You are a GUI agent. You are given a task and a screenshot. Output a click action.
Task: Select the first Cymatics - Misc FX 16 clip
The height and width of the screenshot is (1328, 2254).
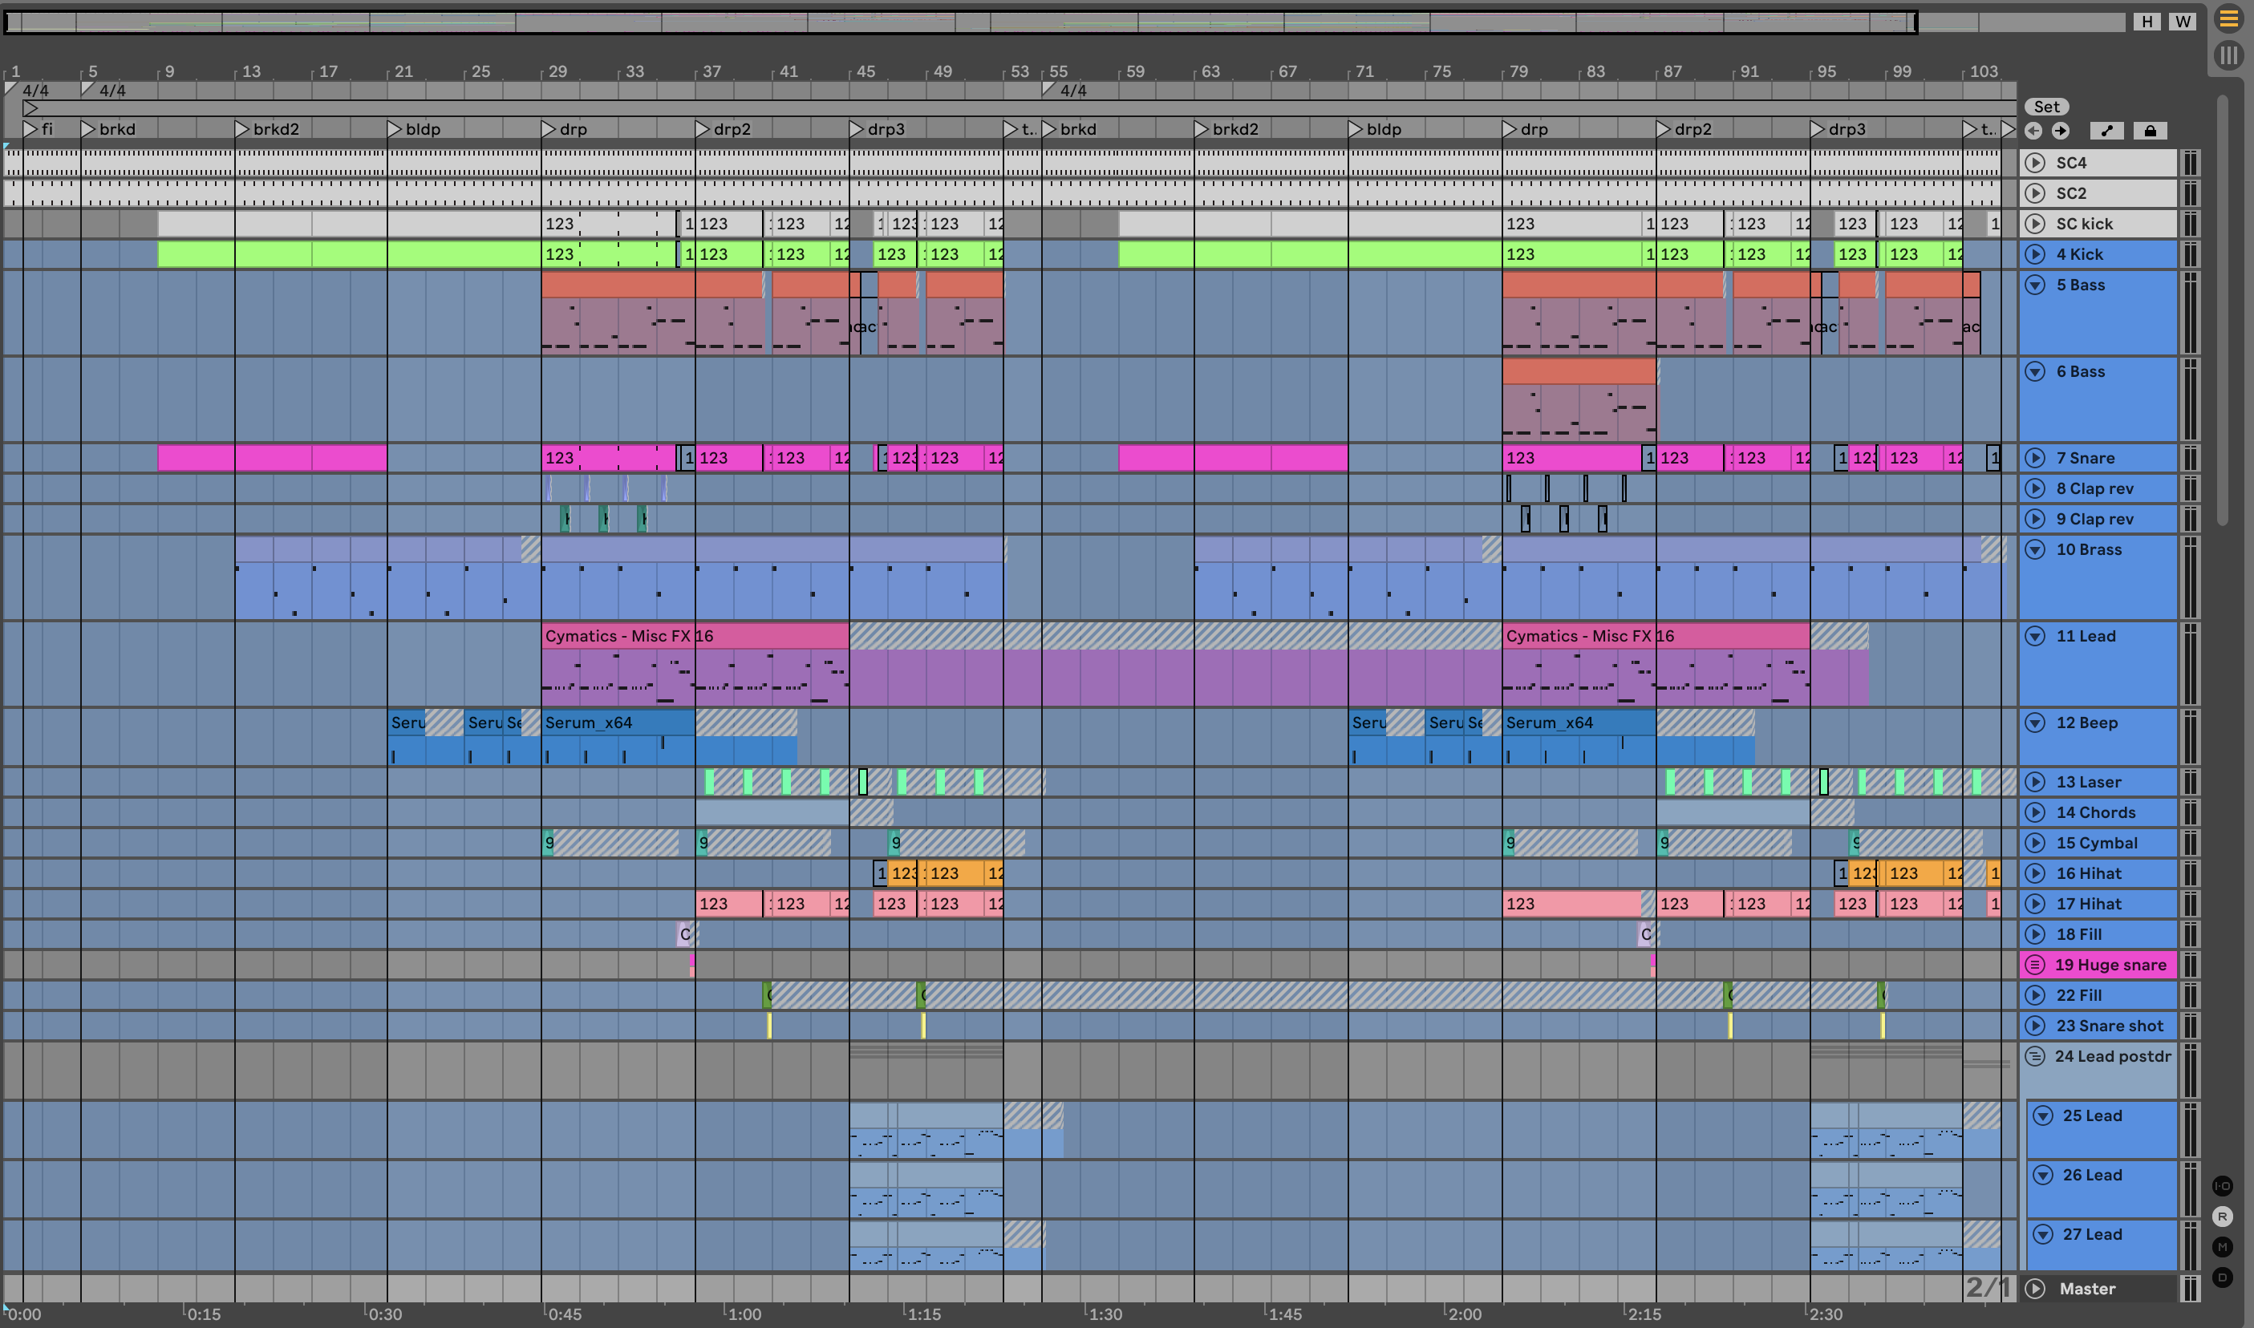[x=695, y=636]
